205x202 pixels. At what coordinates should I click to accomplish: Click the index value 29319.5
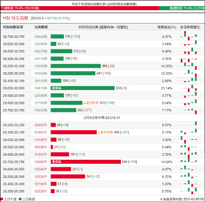(x=37, y=18)
